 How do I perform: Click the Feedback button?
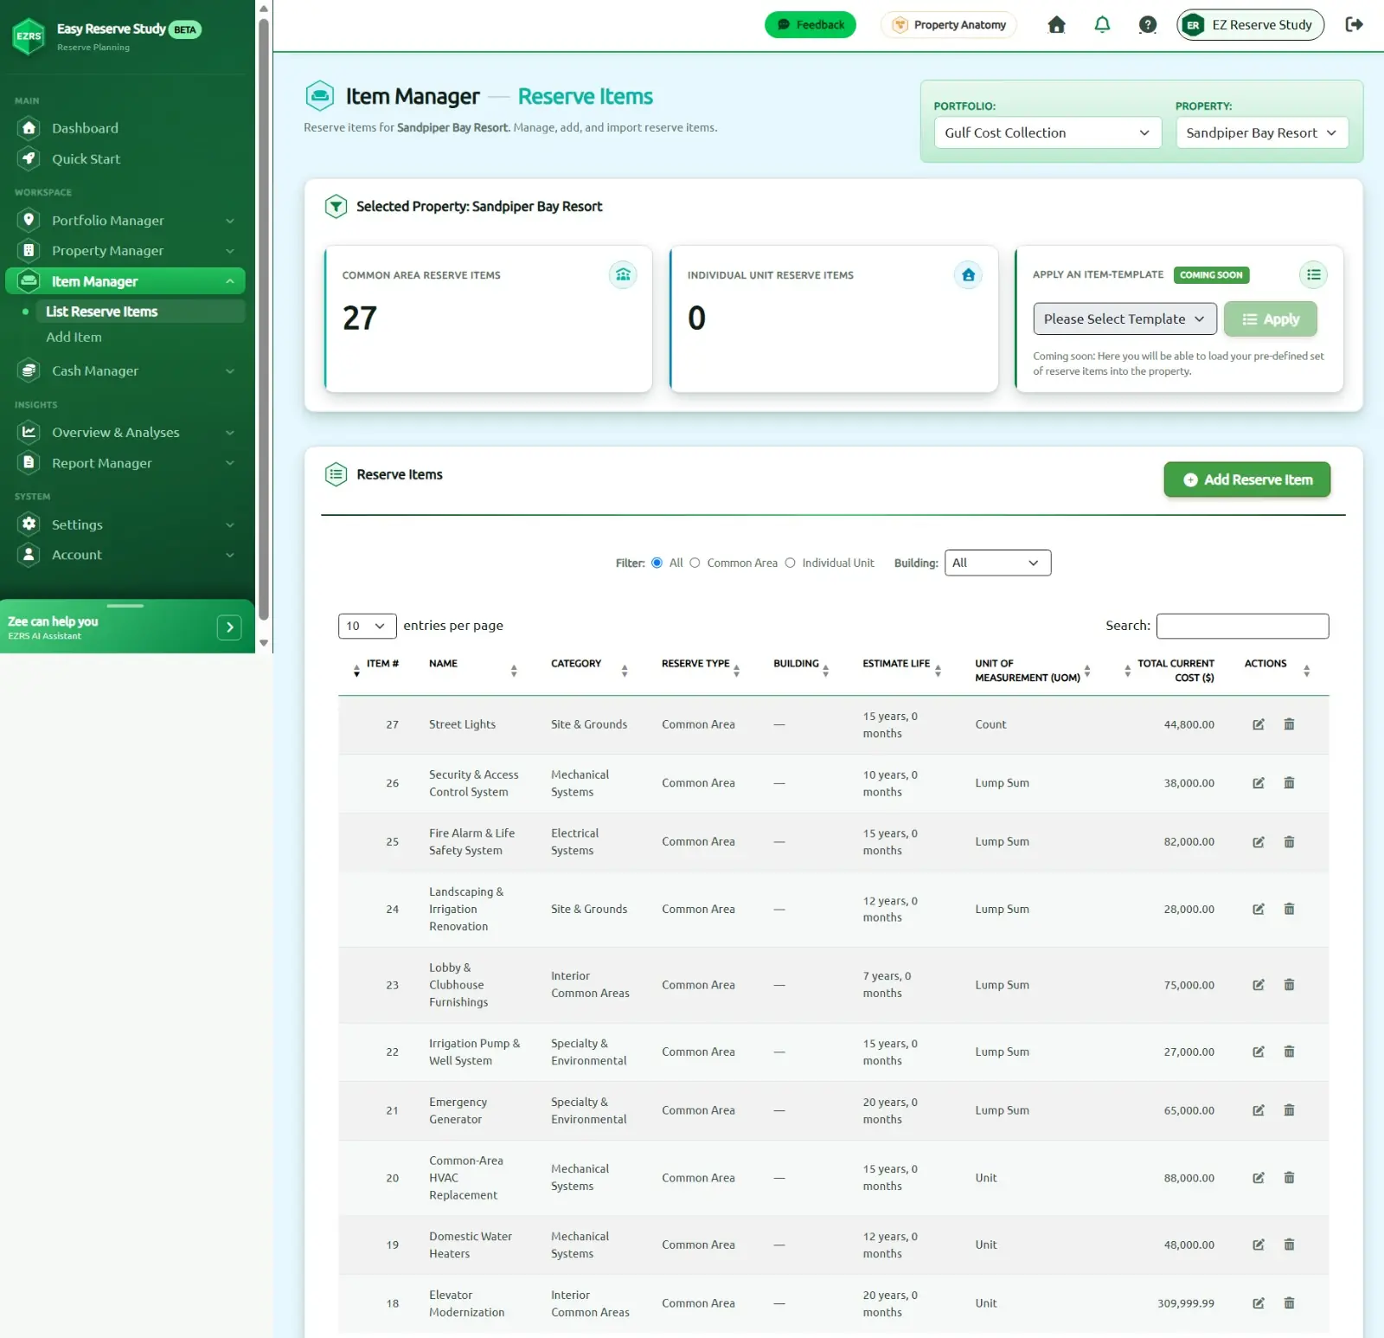point(810,25)
